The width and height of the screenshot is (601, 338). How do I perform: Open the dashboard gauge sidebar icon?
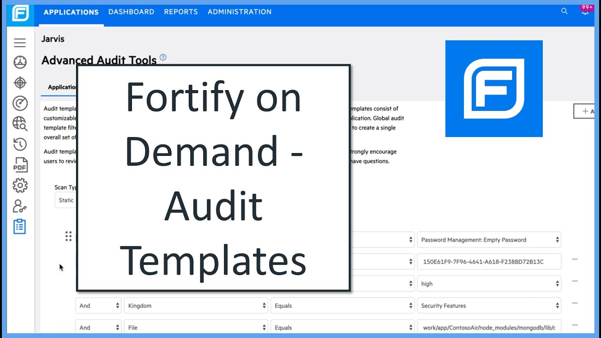click(20, 62)
